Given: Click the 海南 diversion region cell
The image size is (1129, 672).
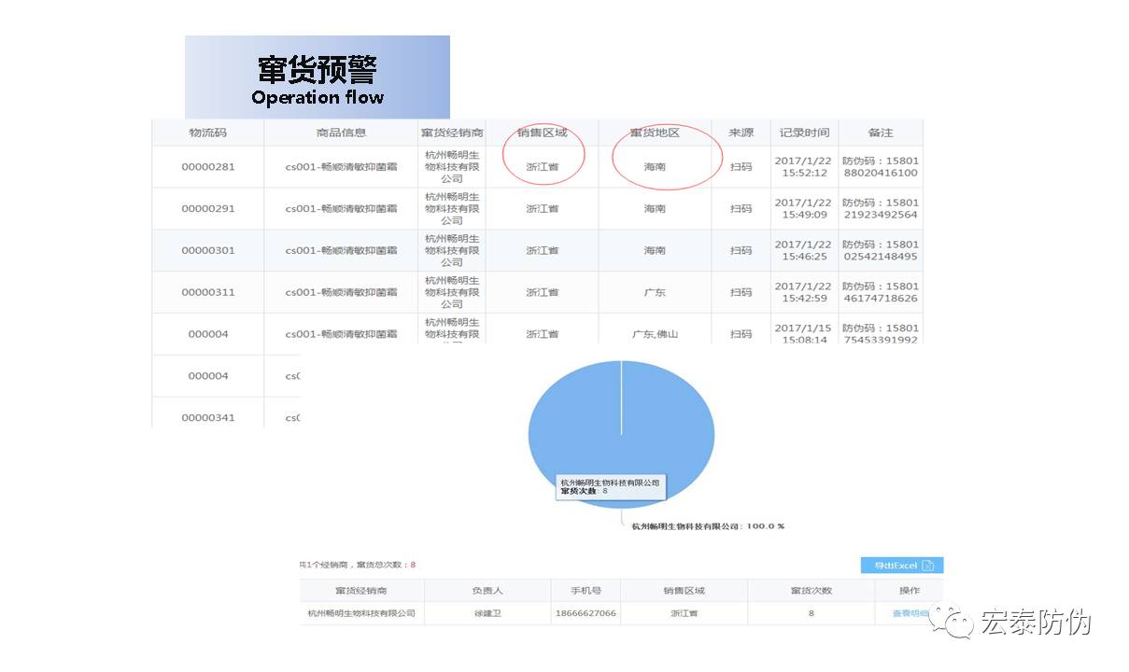Looking at the screenshot, I should pyautogui.click(x=656, y=166).
